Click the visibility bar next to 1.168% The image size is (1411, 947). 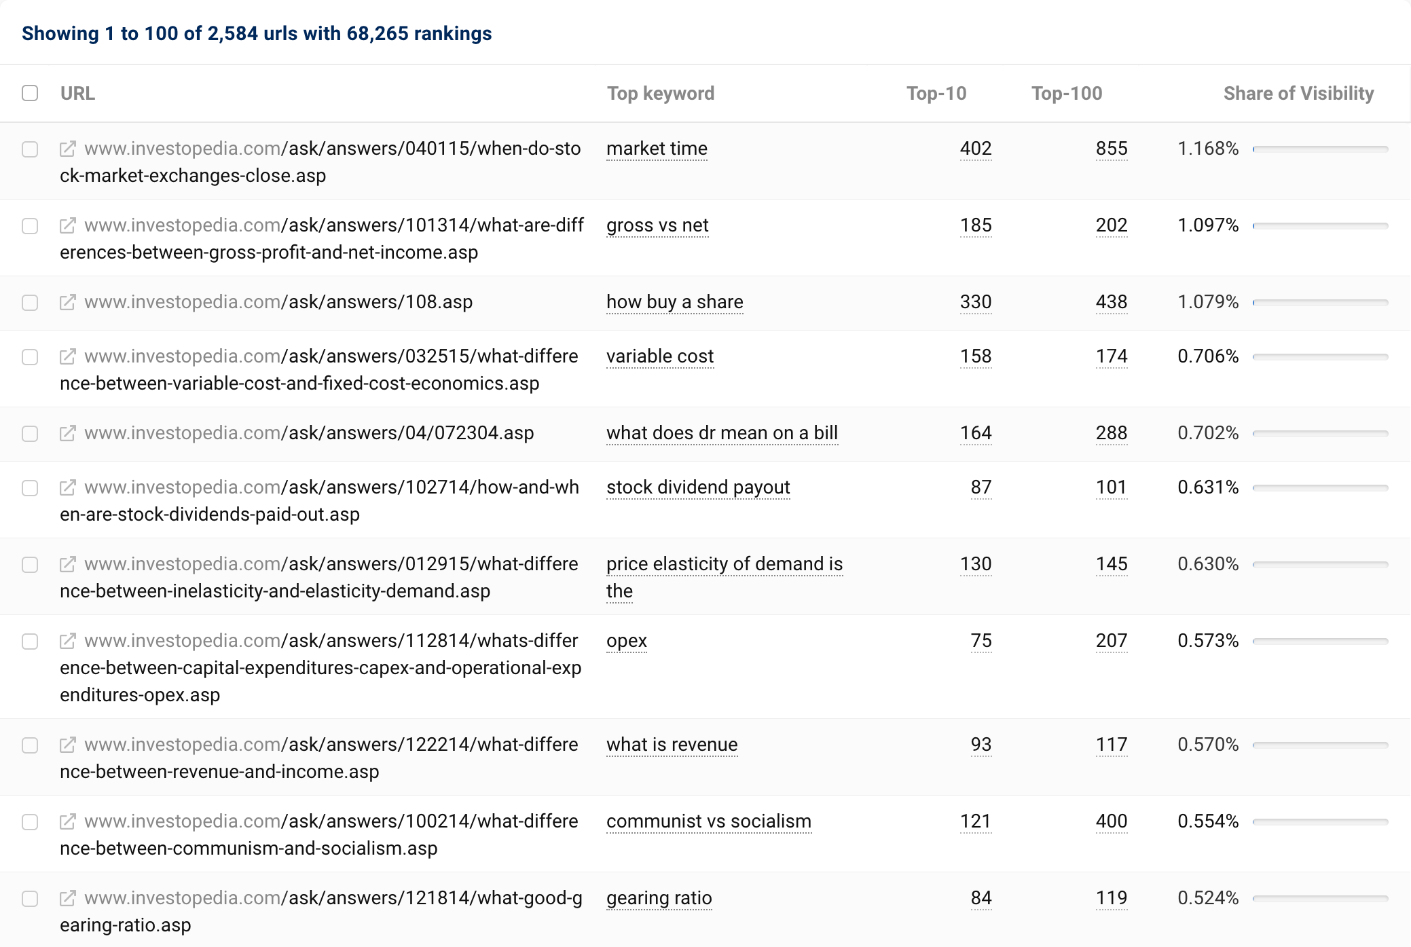[1320, 149]
